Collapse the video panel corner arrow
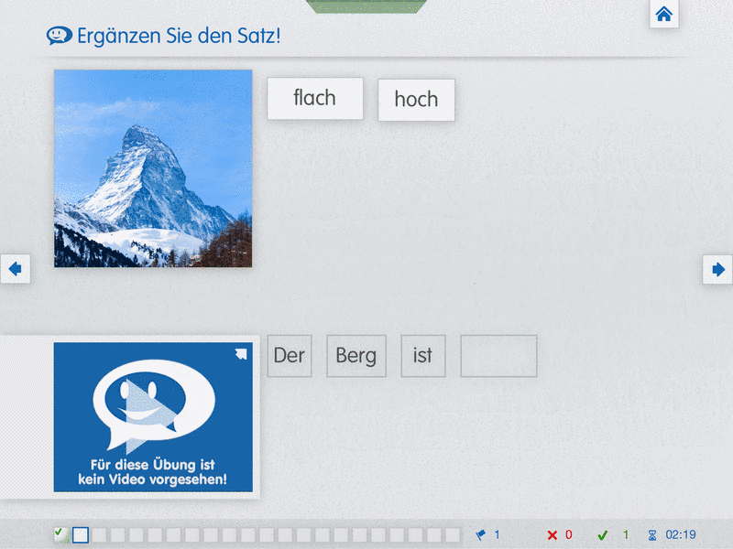This screenshot has width=733, height=549. coord(240,354)
